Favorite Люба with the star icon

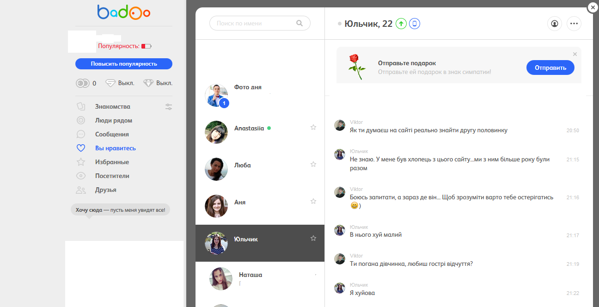(x=313, y=164)
